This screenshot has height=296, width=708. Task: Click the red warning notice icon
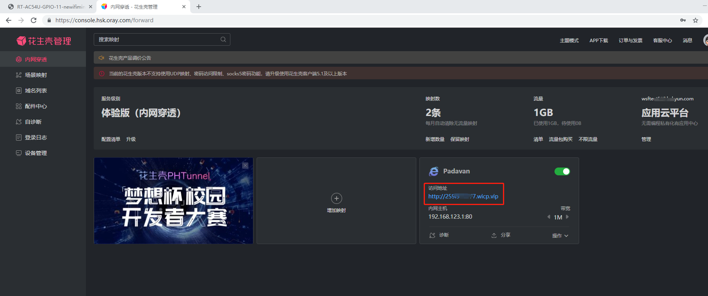(x=102, y=73)
